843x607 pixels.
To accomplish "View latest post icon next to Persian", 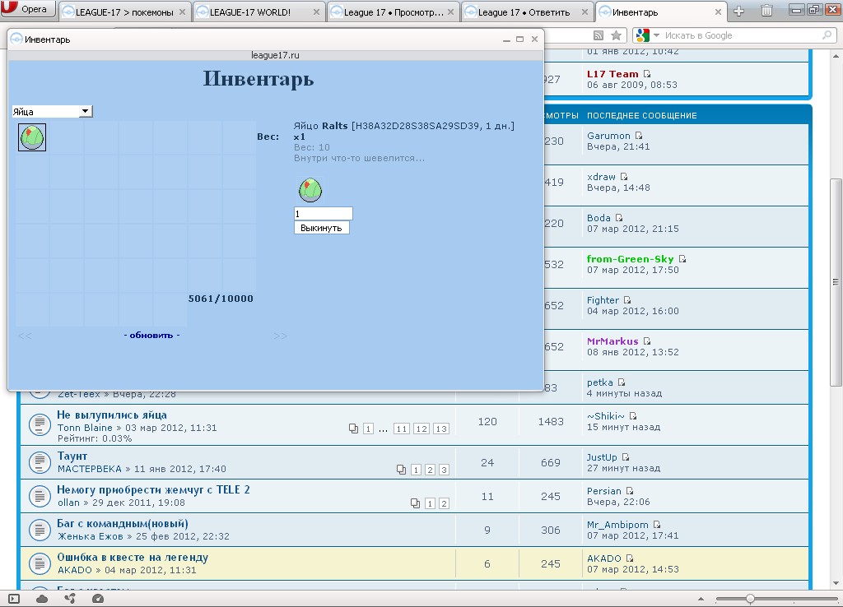I will (x=630, y=491).
